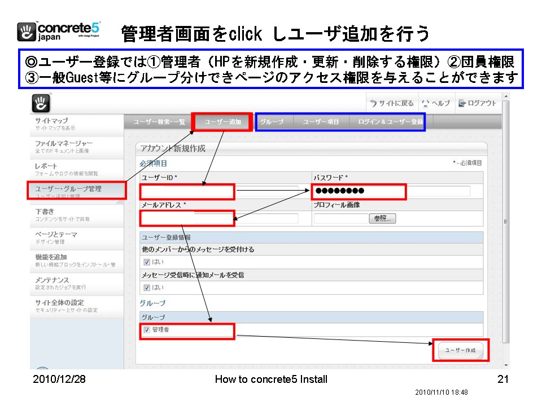Image resolution: width=542 pixels, height=406 pixels.
Task: Click the ヘルプ help icon
Action: point(426,103)
